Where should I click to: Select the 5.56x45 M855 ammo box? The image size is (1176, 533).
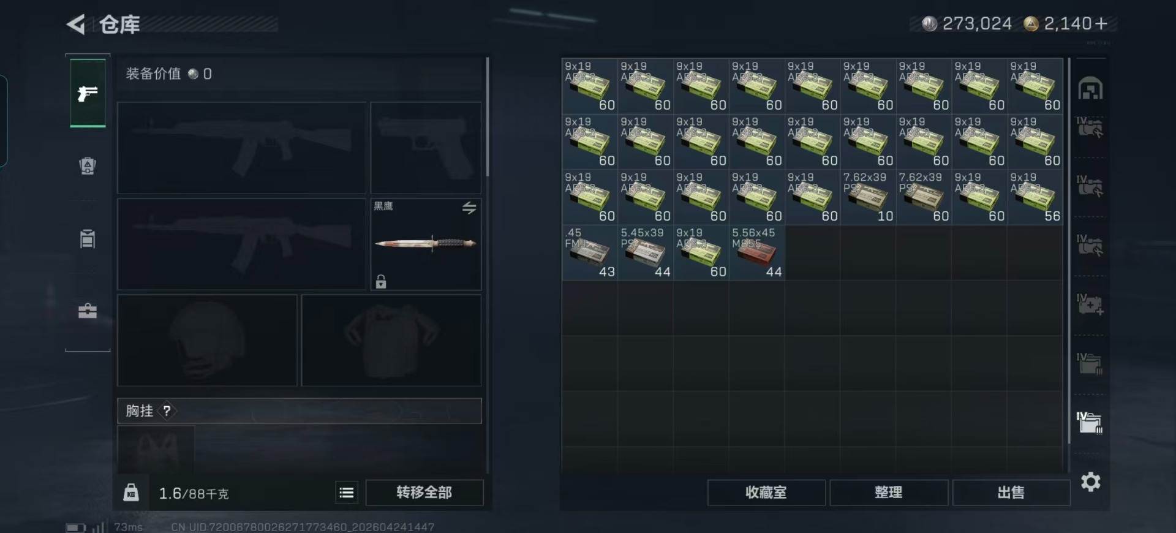[x=757, y=253]
